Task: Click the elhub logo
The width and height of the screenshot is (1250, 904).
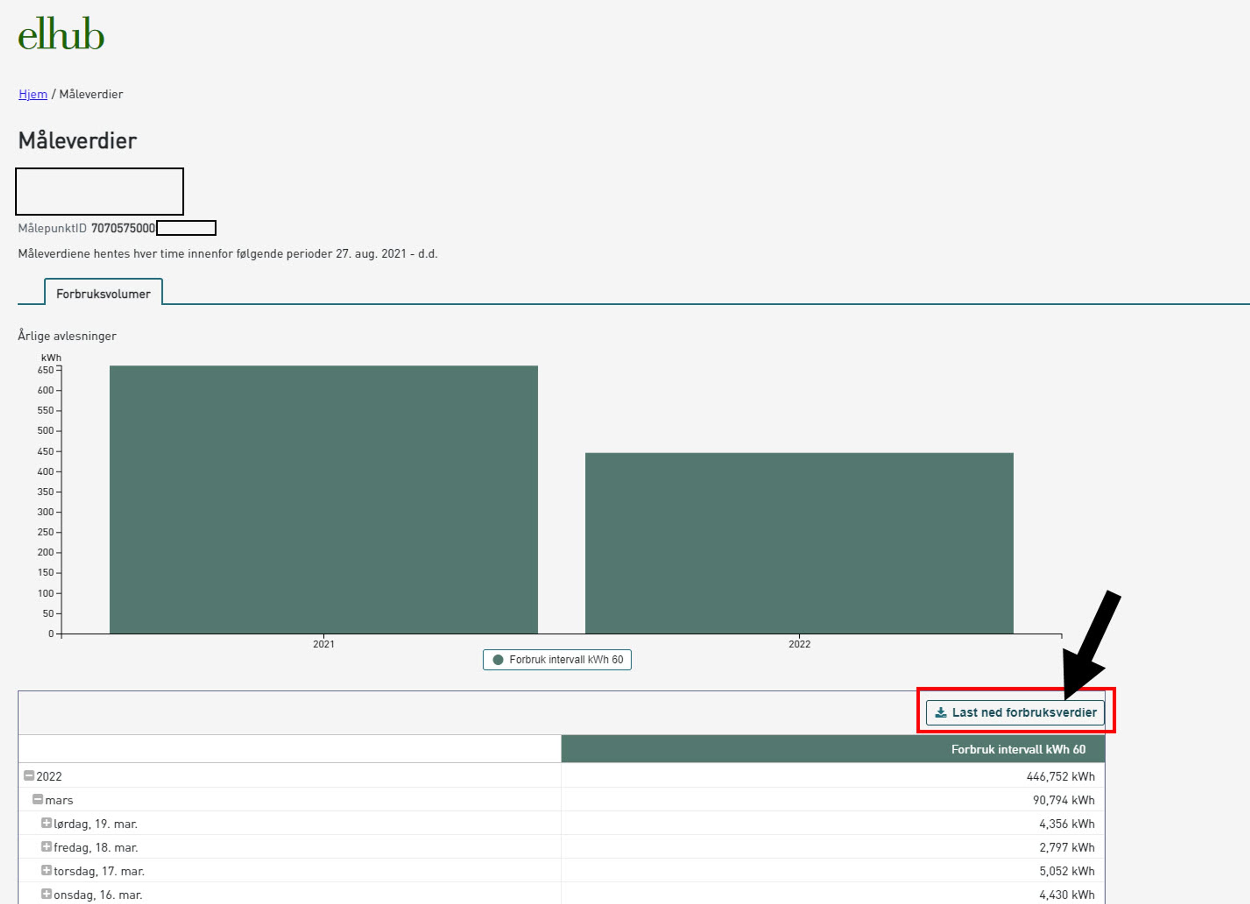Action: pos(61,34)
